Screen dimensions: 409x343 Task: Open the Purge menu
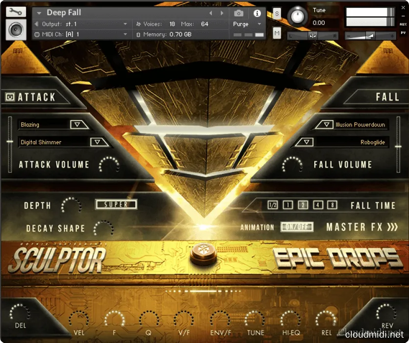click(247, 24)
